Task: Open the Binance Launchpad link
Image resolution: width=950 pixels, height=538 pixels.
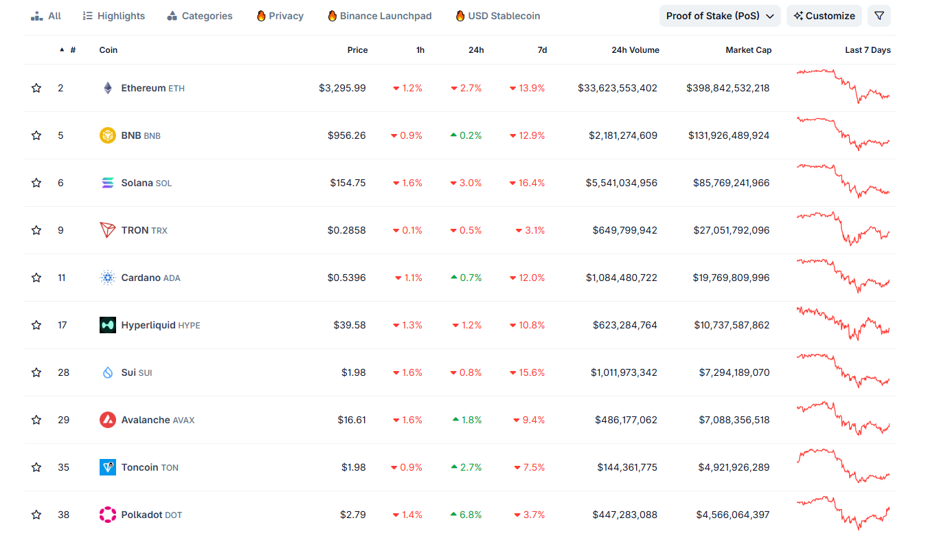Action: (379, 16)
